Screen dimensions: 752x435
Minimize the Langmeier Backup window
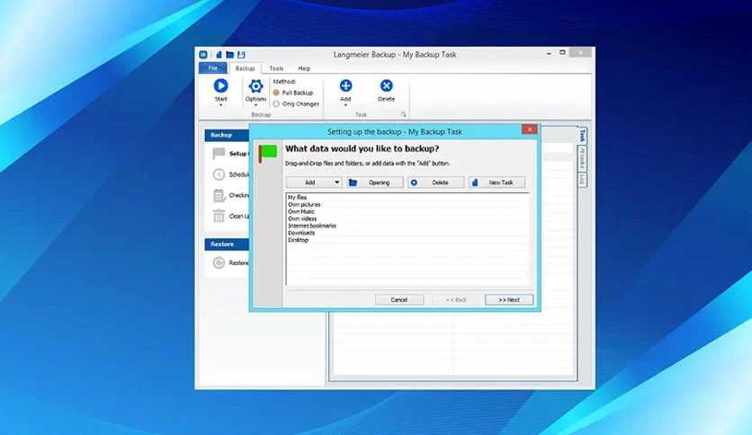549,53
